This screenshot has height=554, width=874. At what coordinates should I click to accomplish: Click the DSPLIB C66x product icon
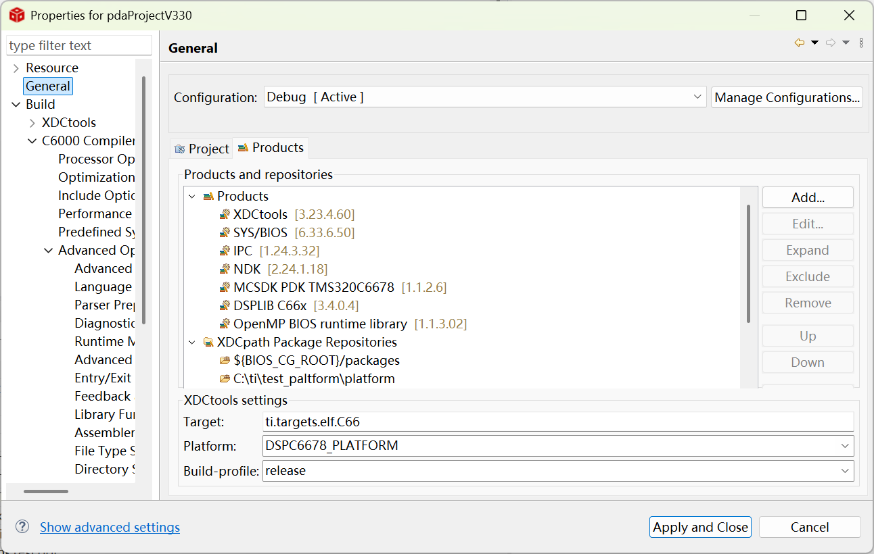225,305
